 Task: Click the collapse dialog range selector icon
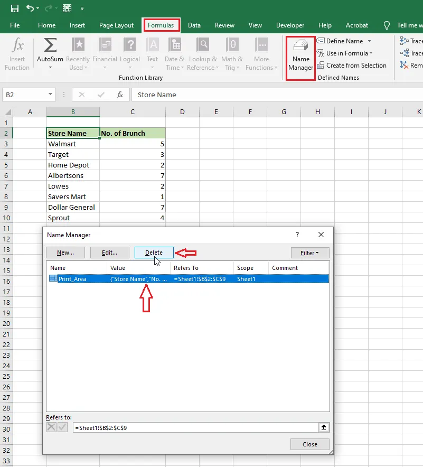click(x=324, y=428)
